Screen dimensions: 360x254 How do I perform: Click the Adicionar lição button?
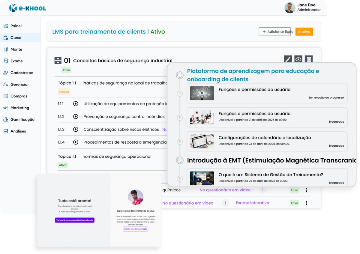274,31
